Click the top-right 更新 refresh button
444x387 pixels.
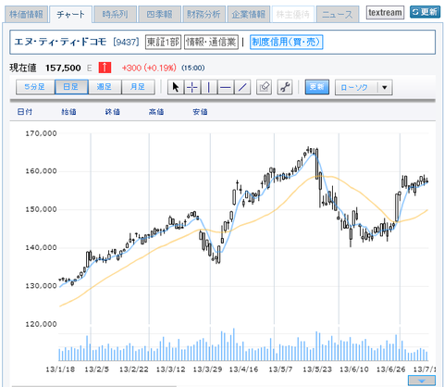pyautogui.click(x=425, y=12)
